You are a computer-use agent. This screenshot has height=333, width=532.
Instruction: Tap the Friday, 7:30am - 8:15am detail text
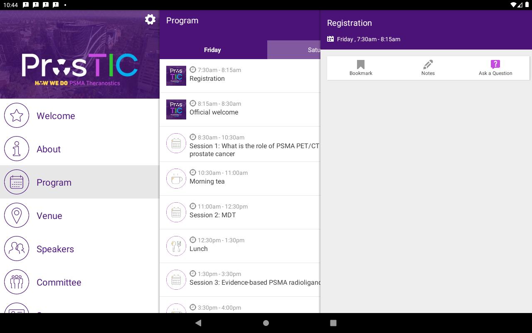[368, 39]
